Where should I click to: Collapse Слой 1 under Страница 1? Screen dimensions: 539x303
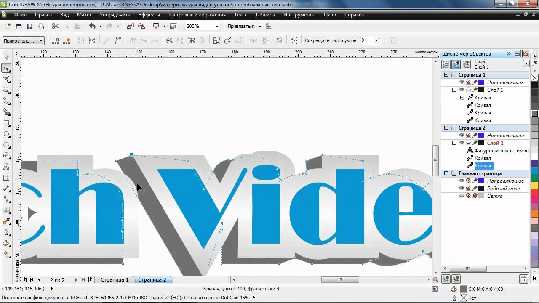454,90
